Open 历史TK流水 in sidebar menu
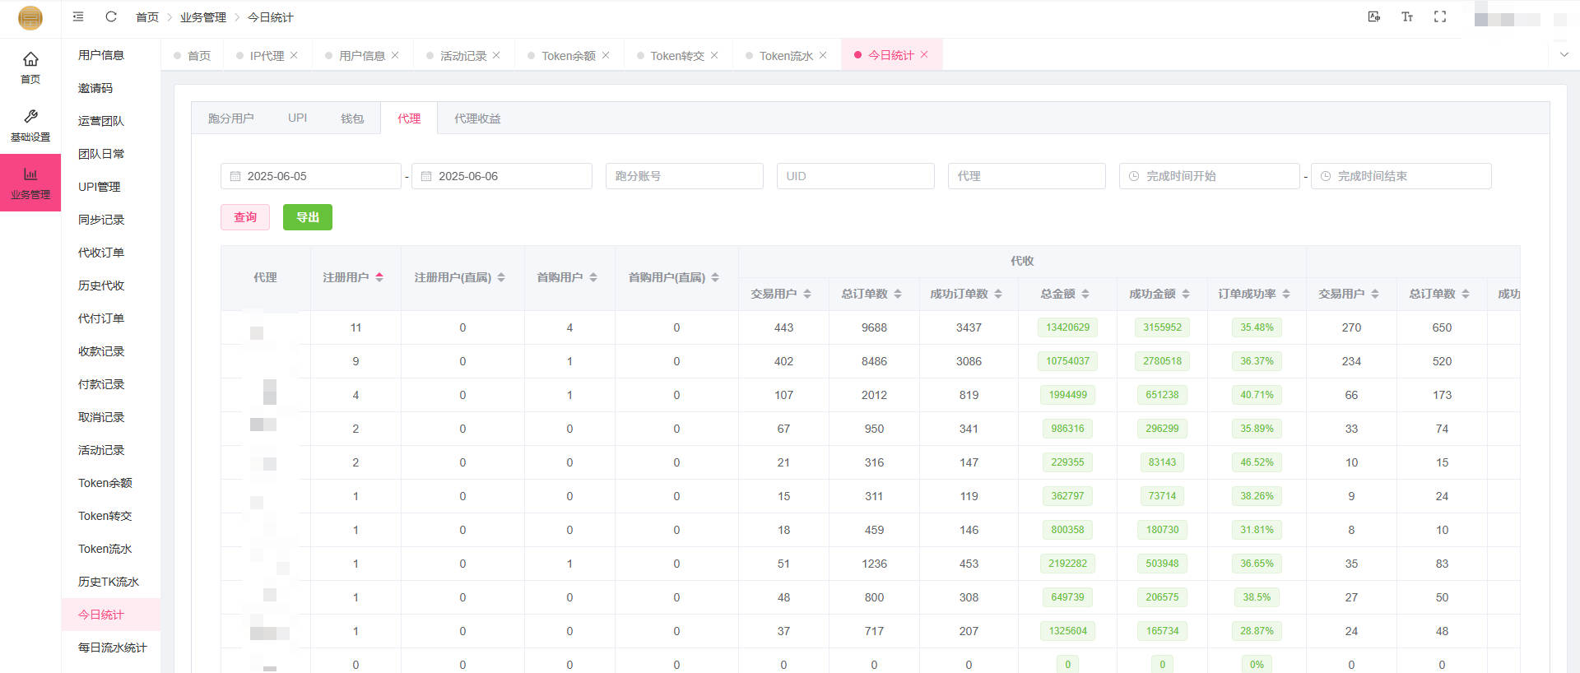 (111, 582)
